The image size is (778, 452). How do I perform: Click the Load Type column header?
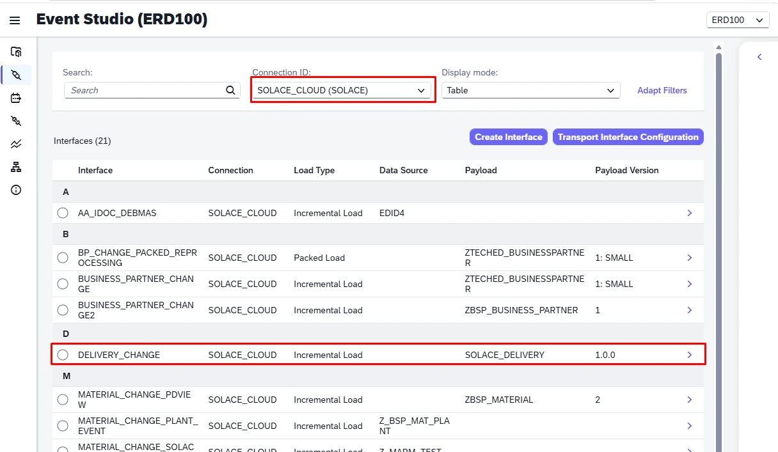[314, 170]
